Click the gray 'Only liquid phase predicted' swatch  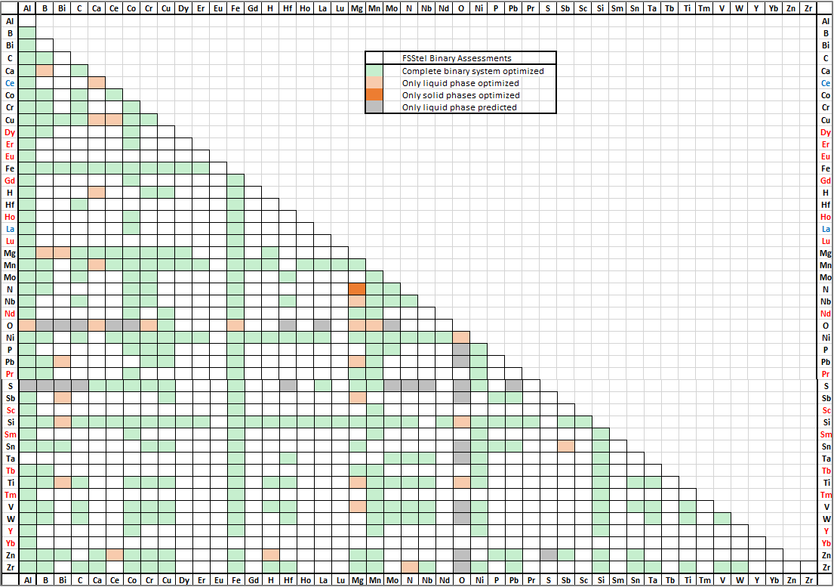tap(374, 107)
